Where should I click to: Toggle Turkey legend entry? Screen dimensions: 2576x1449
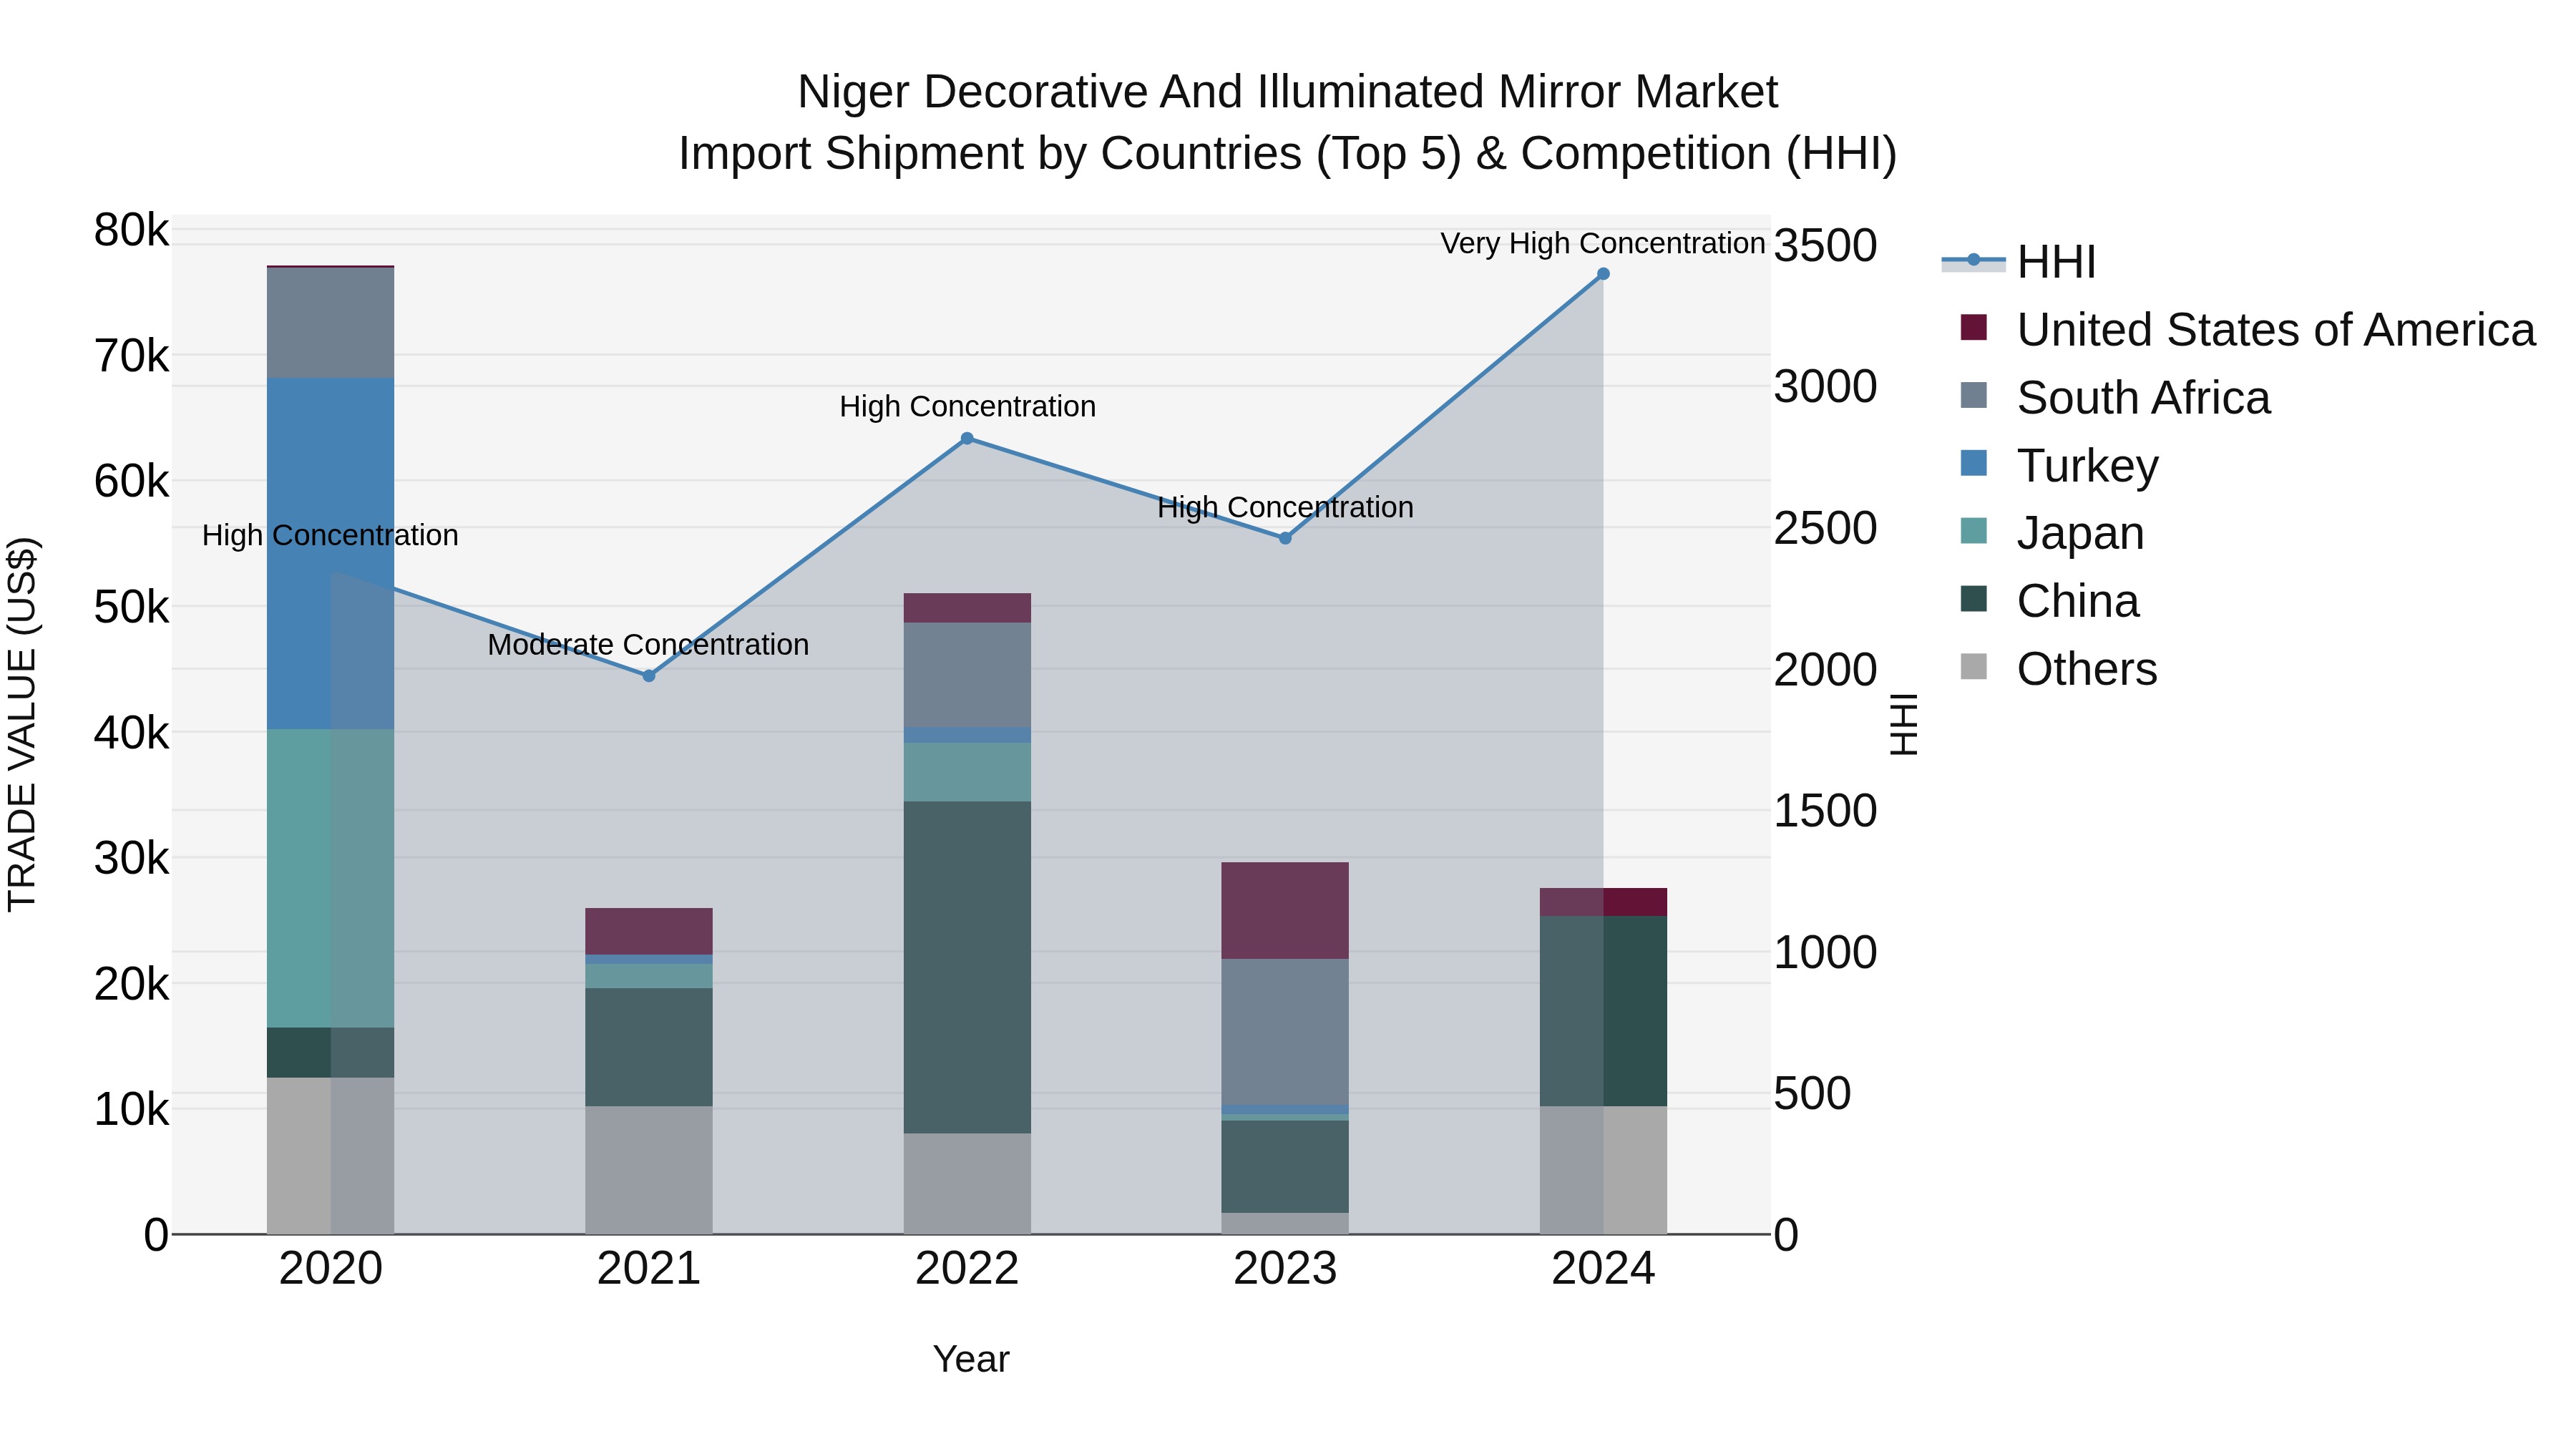(2059, 466)
